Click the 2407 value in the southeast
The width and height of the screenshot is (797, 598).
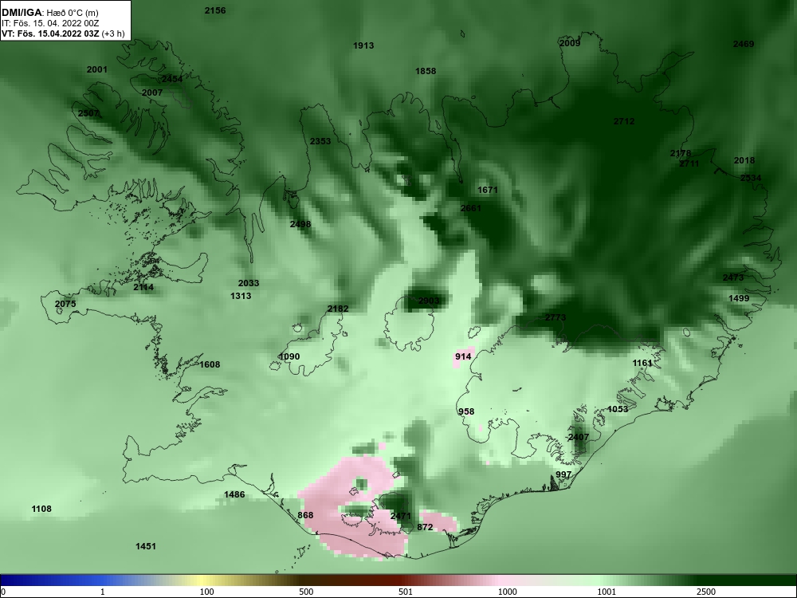[578, 437]
